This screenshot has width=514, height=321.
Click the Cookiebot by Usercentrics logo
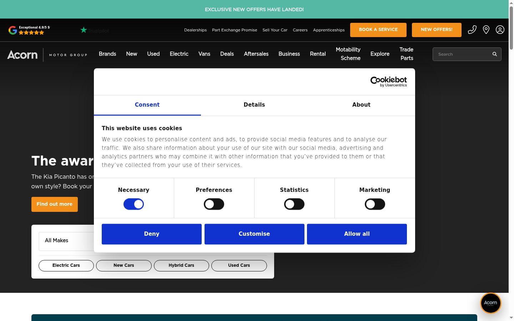389,82
